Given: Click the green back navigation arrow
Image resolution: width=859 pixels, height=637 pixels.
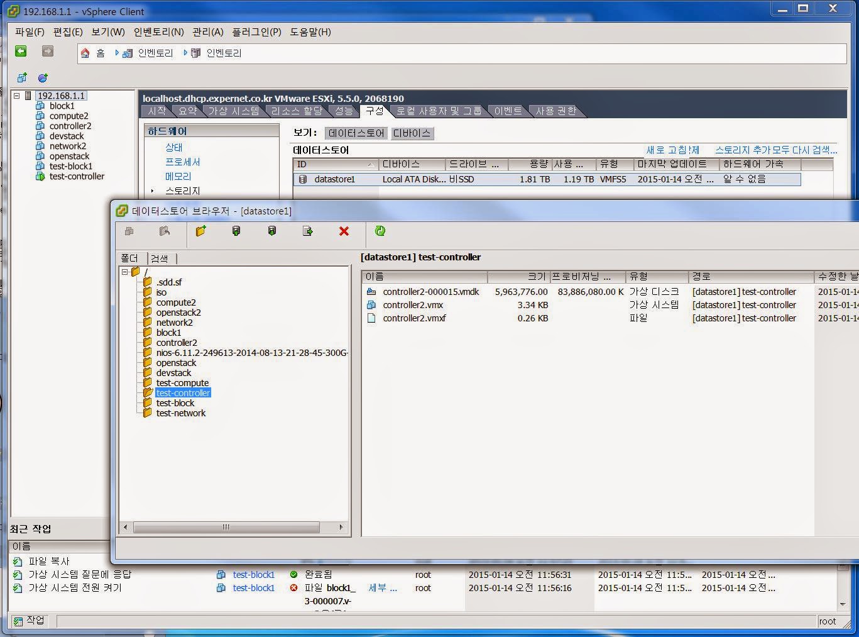Looking at the screenshot, I should [x=21, y=52].
